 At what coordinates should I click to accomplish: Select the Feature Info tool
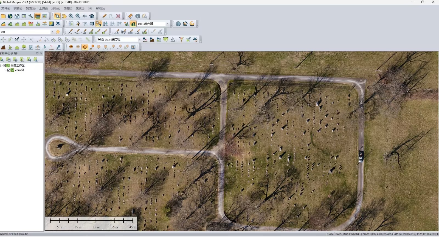click(138, 16)
